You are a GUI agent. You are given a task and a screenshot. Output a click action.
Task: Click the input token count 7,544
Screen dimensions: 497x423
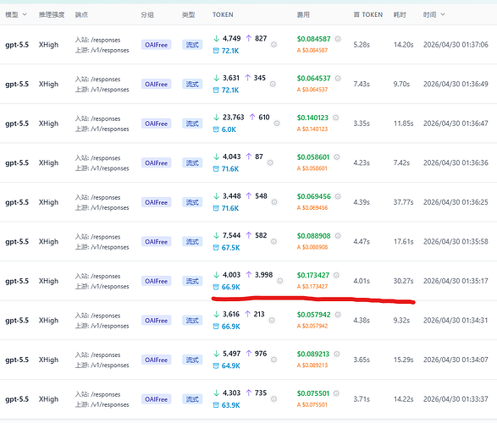tap(231, 235)
